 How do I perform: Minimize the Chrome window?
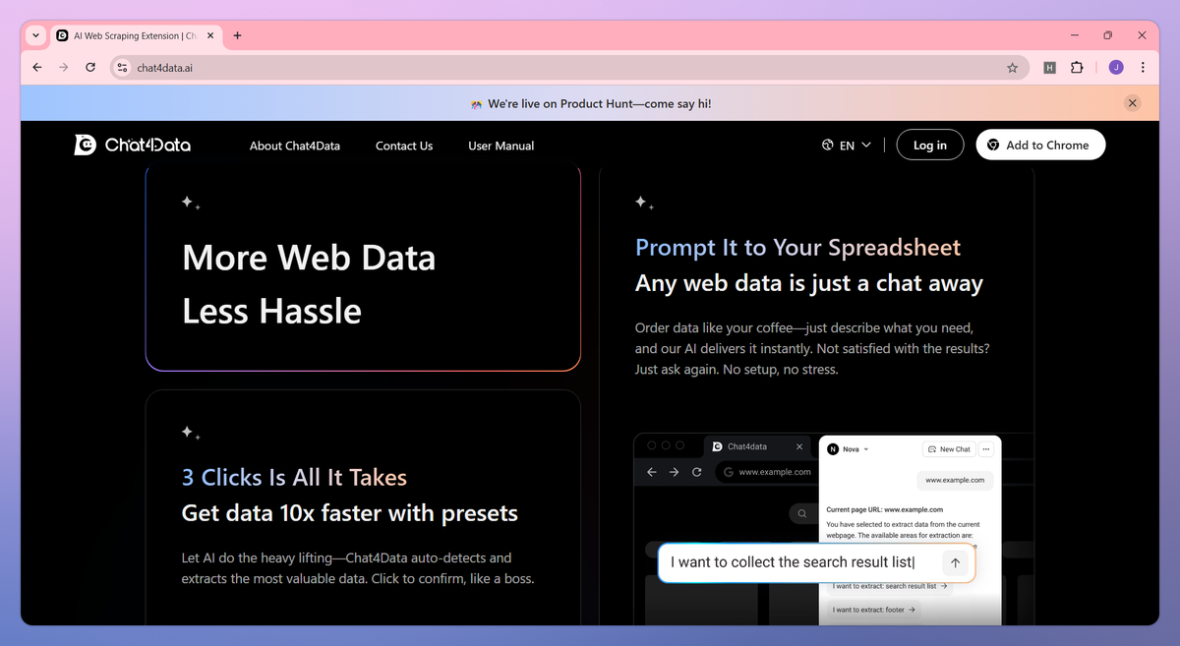[x=1073, y=35]
